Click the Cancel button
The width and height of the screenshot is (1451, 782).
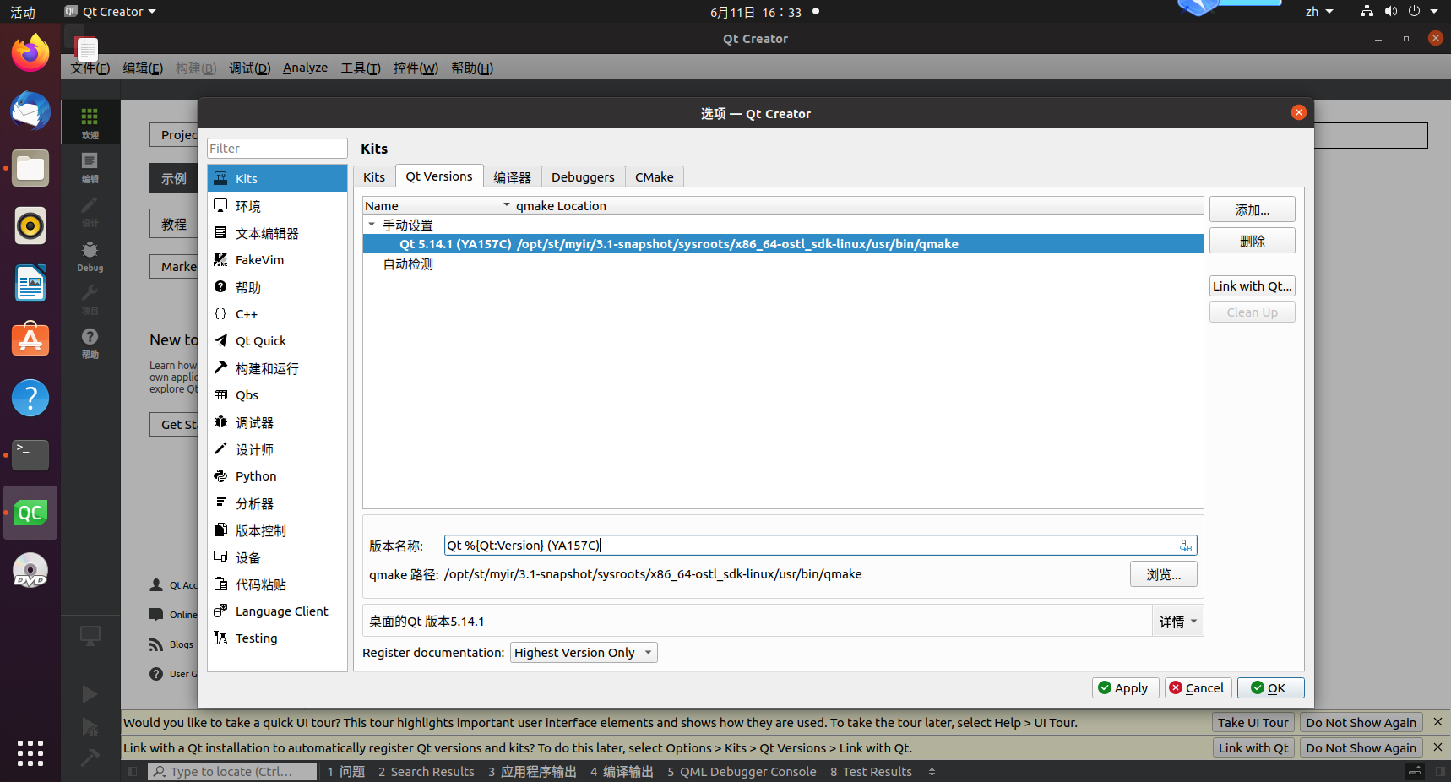[1198, 688]
